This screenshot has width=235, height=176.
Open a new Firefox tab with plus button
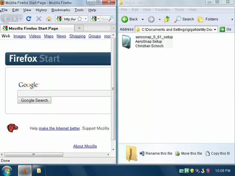pyautogui.click(x=79, y=28)
